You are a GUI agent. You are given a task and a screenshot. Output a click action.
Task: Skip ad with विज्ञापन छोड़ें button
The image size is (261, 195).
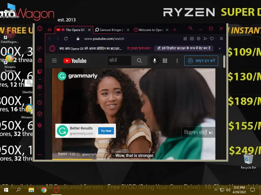click(198, 133)
